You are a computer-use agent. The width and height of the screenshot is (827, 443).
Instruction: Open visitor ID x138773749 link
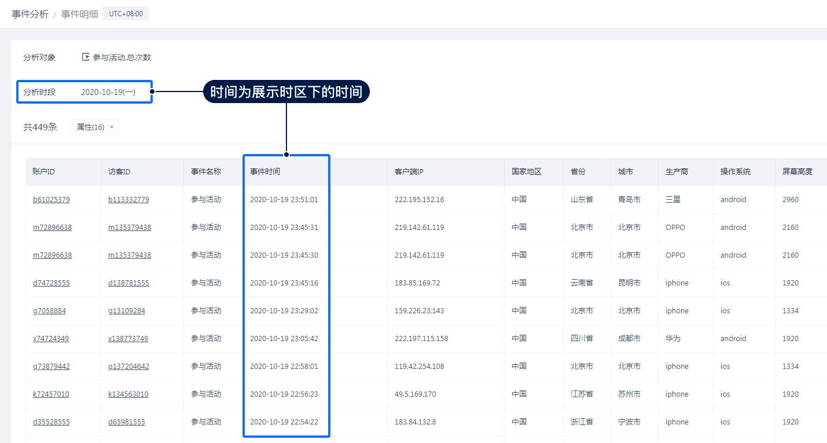tap(128, 339)
